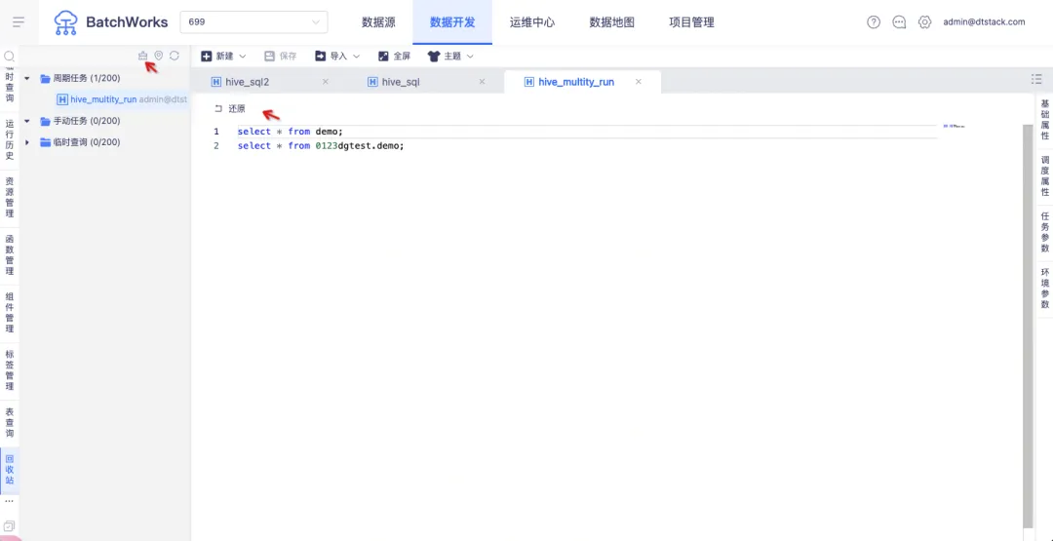The width and height of the screenshot is (1053, 541).
Task: Open the help question mark icon
Action: 873,22
